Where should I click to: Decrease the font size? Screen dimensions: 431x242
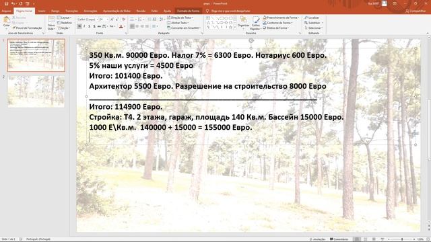point(117,19)
